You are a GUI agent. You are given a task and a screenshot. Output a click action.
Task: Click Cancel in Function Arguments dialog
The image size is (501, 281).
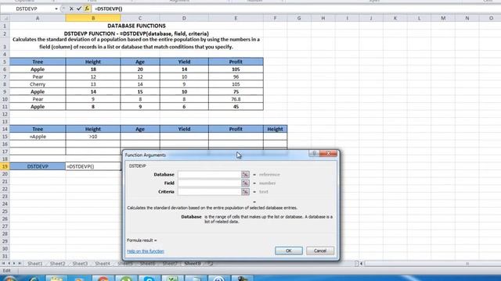(320, 251)
